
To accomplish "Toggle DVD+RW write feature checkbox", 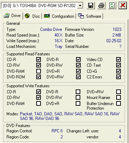I will (118, 92).
